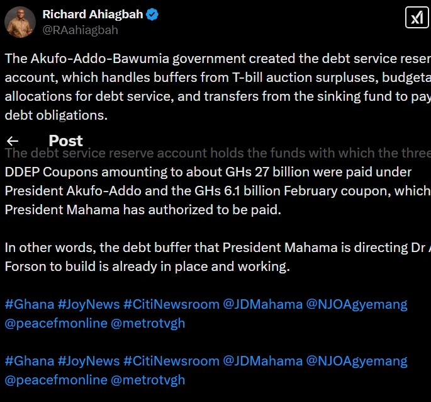Go to the last @JDMahama mention

click(x=262, y=361)
